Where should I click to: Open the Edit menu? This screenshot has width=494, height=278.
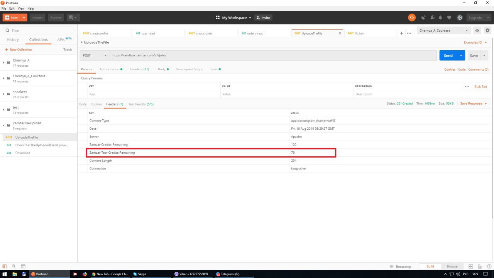click(x=12, y=8)
